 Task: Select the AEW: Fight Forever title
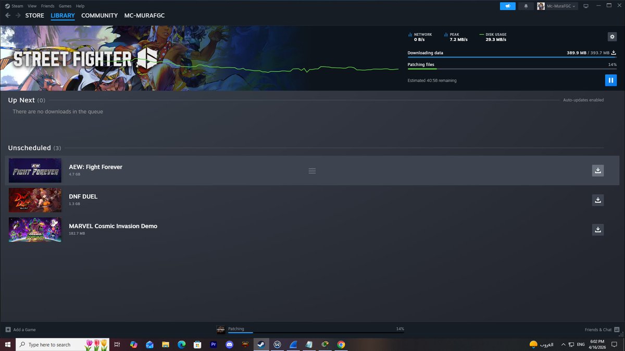point(95,167)
